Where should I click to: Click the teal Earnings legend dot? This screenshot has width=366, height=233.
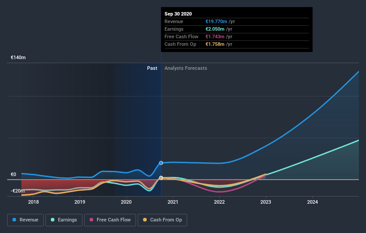point(53,220)
